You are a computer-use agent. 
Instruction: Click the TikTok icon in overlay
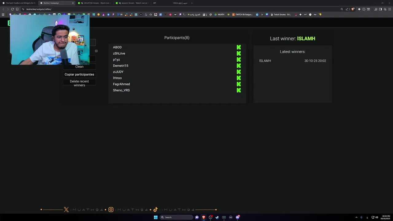[155, 210]
